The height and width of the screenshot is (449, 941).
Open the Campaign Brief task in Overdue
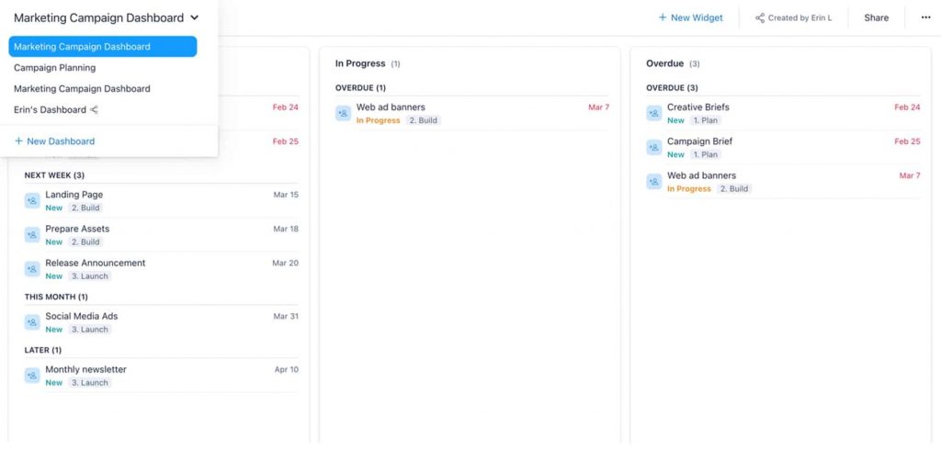tap(699, 141)
